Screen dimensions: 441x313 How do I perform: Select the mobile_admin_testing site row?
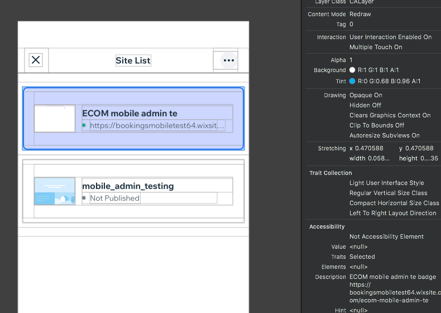(x=133, y=191)
